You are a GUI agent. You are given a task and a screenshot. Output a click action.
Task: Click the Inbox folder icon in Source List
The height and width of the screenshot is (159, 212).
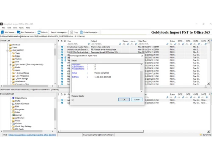13,56
